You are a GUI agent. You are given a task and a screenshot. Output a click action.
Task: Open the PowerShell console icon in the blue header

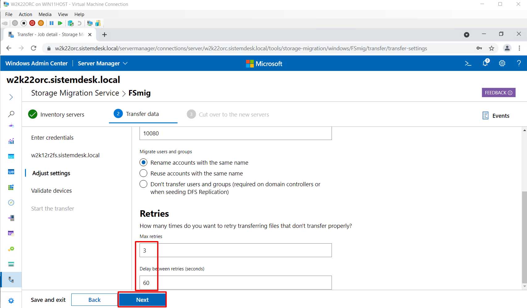pyautogui.click(x=468, y=64)
